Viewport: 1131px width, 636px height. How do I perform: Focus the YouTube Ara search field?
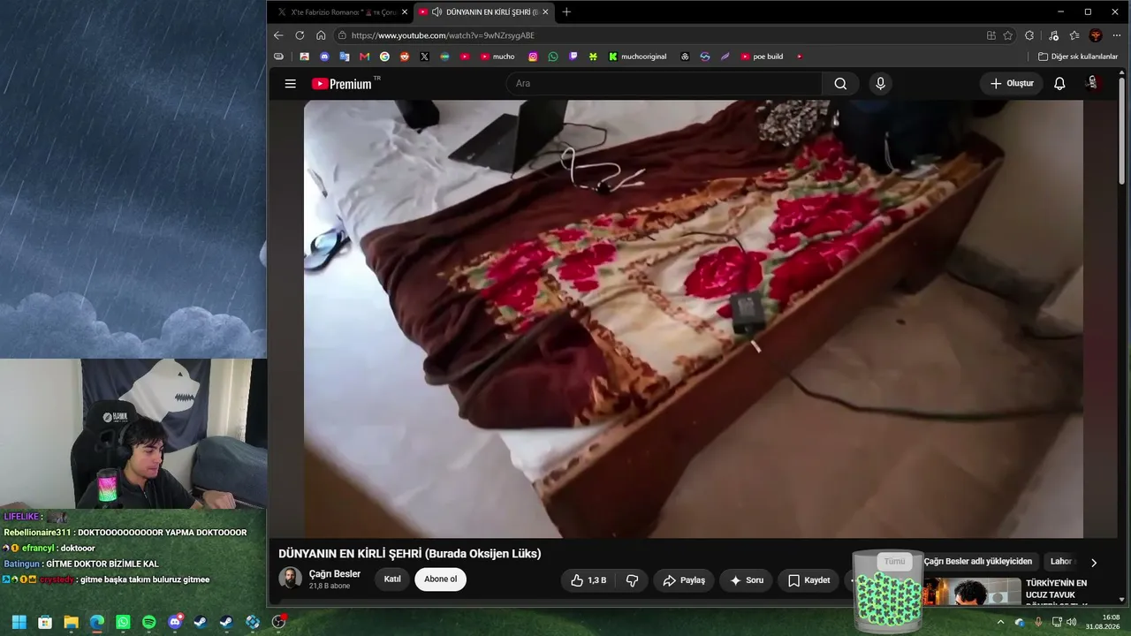tap(664, 84)
